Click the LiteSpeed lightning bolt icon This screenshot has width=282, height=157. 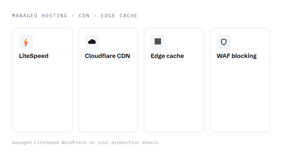[x=26, y=42]
